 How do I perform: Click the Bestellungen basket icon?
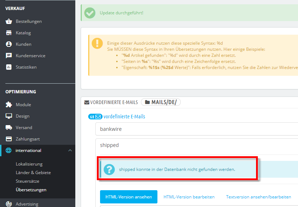tap(9, 21)
